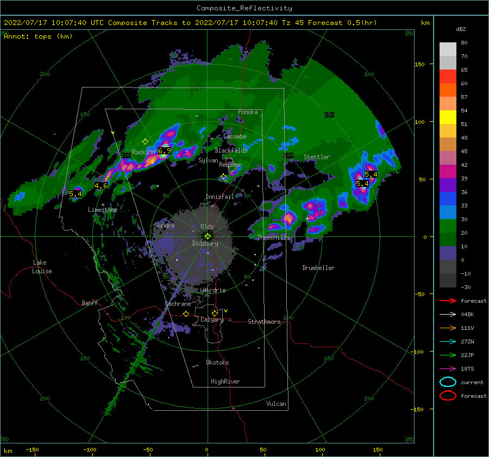Click the Okotoks city label
The width and height of the screenshot is (489, 457).
tap(217, 362)
